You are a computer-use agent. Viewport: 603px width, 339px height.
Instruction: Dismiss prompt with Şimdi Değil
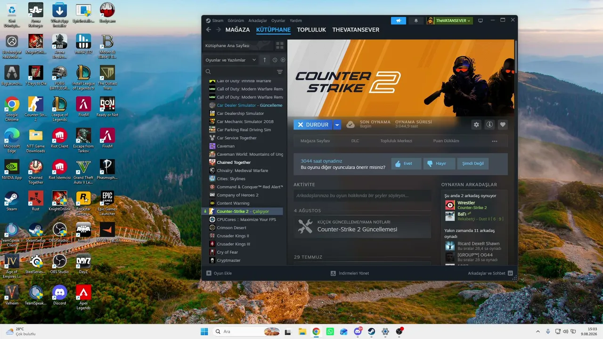(x=473, y=164)
